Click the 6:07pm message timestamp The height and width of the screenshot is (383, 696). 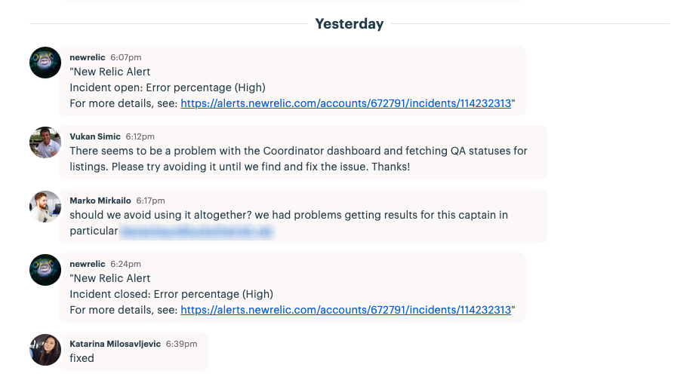click(126, 57)
